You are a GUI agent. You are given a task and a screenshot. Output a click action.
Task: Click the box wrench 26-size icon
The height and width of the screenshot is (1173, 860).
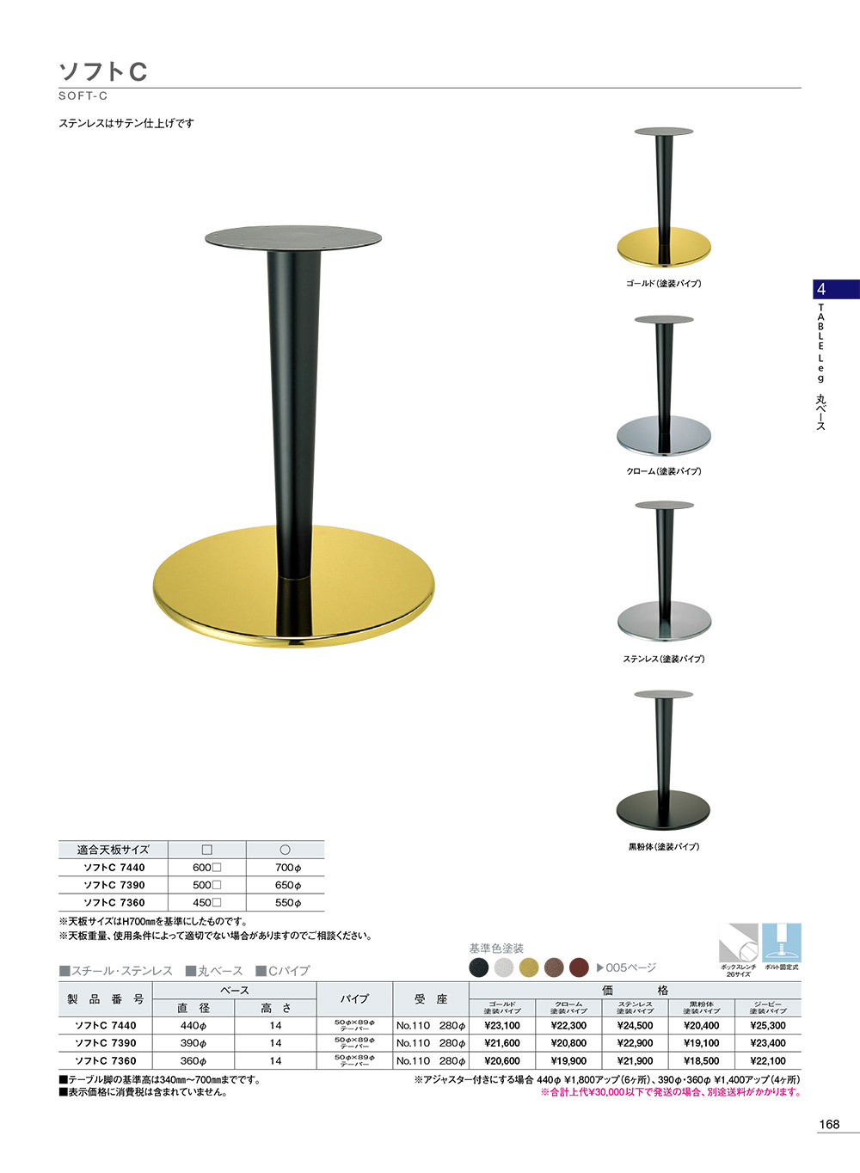point(738,943)
